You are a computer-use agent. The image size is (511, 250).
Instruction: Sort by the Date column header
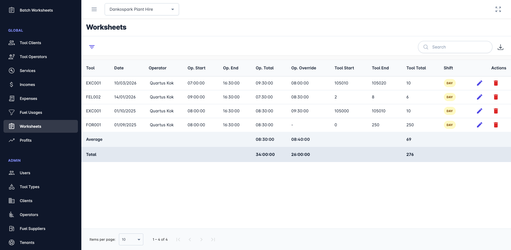(x=119, y=68)
